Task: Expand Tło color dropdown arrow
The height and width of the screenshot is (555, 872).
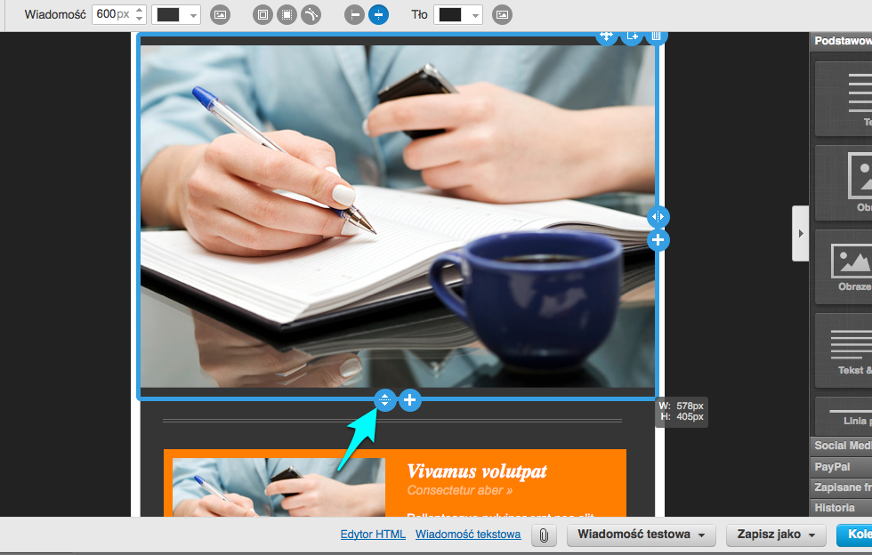Action: (475, 16)
